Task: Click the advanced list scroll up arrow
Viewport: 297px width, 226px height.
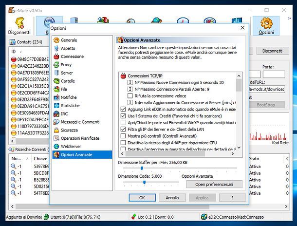Action: point(239,76)
